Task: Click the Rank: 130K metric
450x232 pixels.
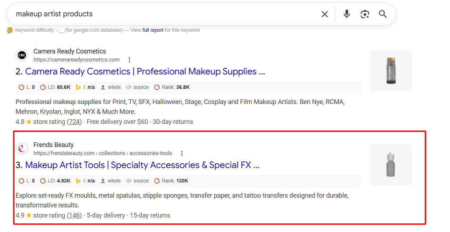Action: point(171,181)
